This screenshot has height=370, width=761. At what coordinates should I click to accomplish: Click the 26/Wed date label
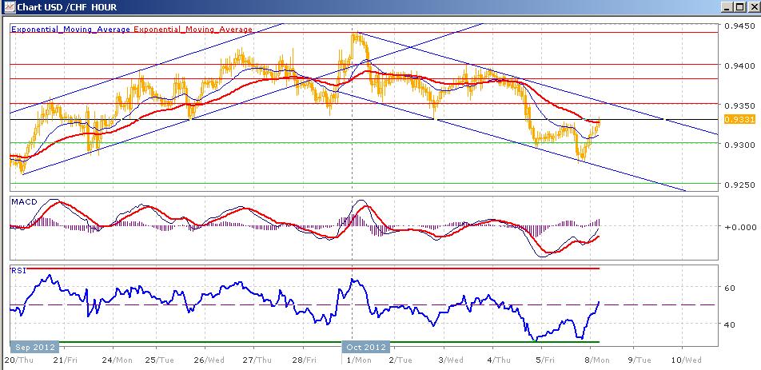pyautogui.click(x=211, y=360)
